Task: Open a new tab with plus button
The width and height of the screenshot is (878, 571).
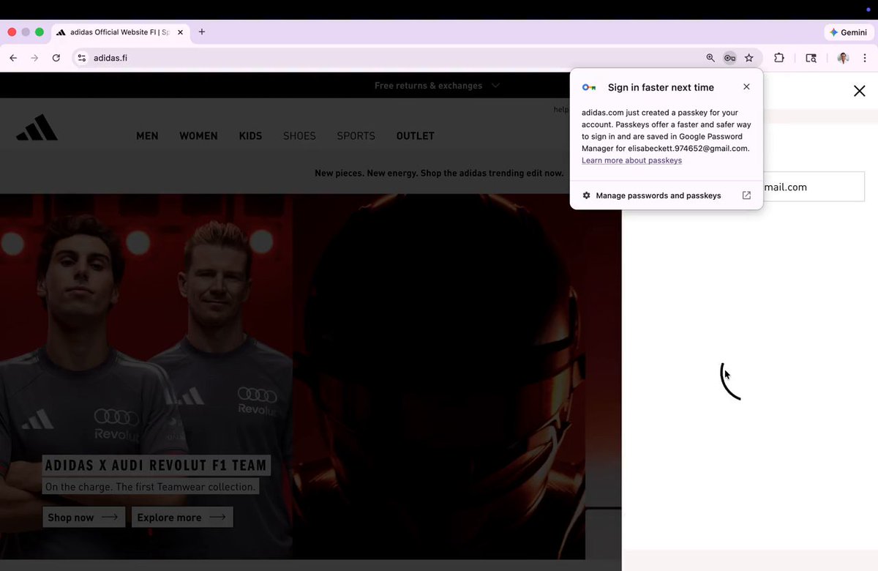Action: [202, 32]
